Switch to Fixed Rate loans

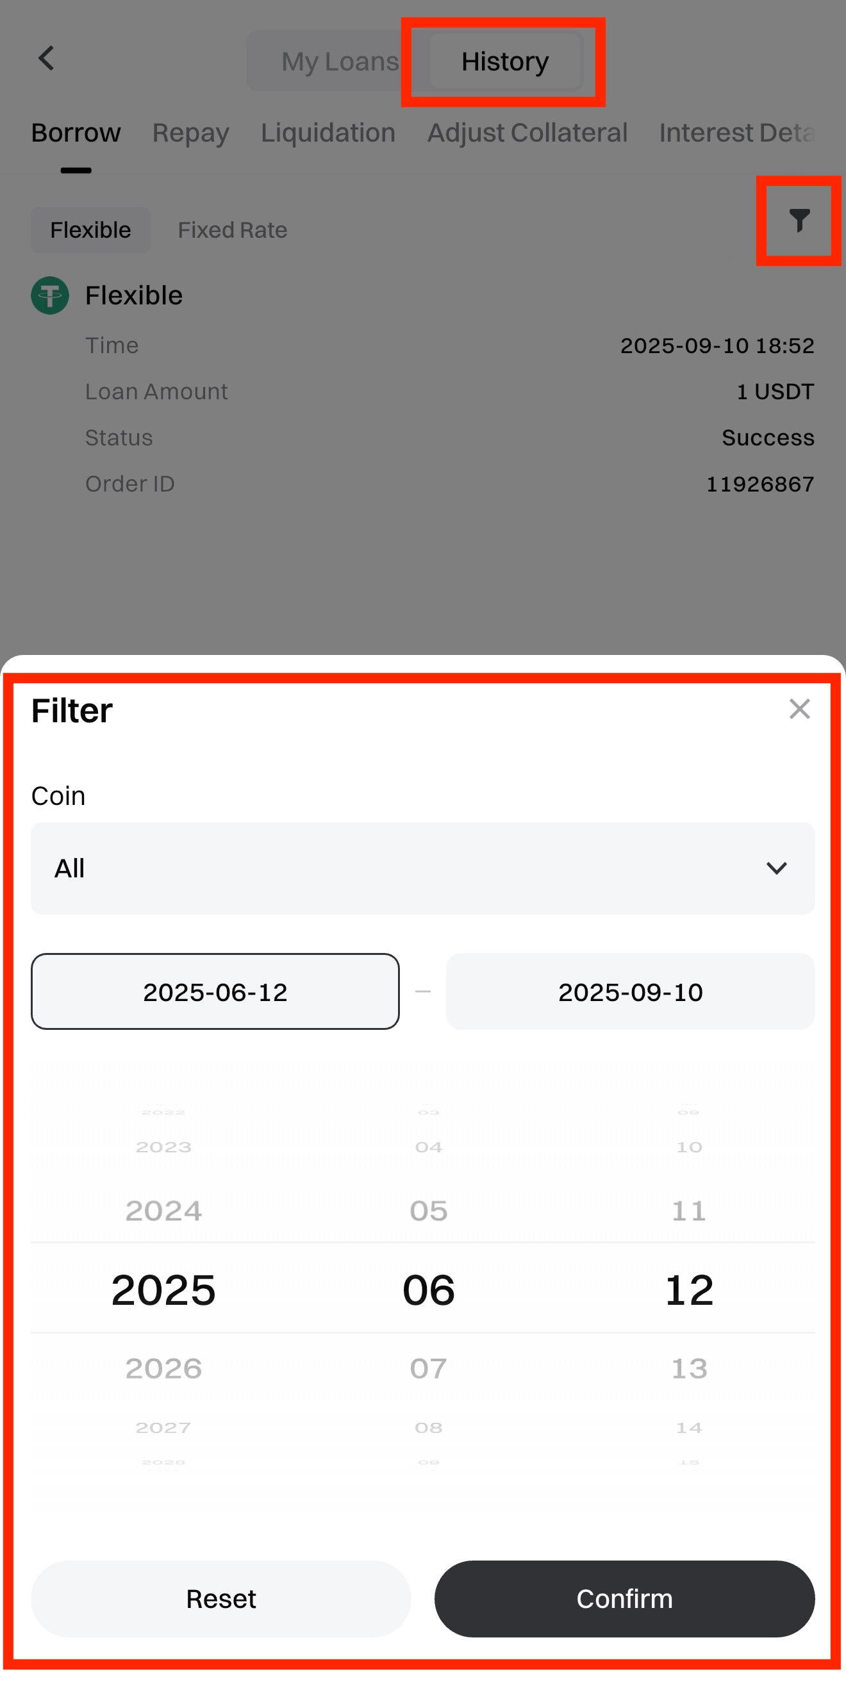point(233,230)
